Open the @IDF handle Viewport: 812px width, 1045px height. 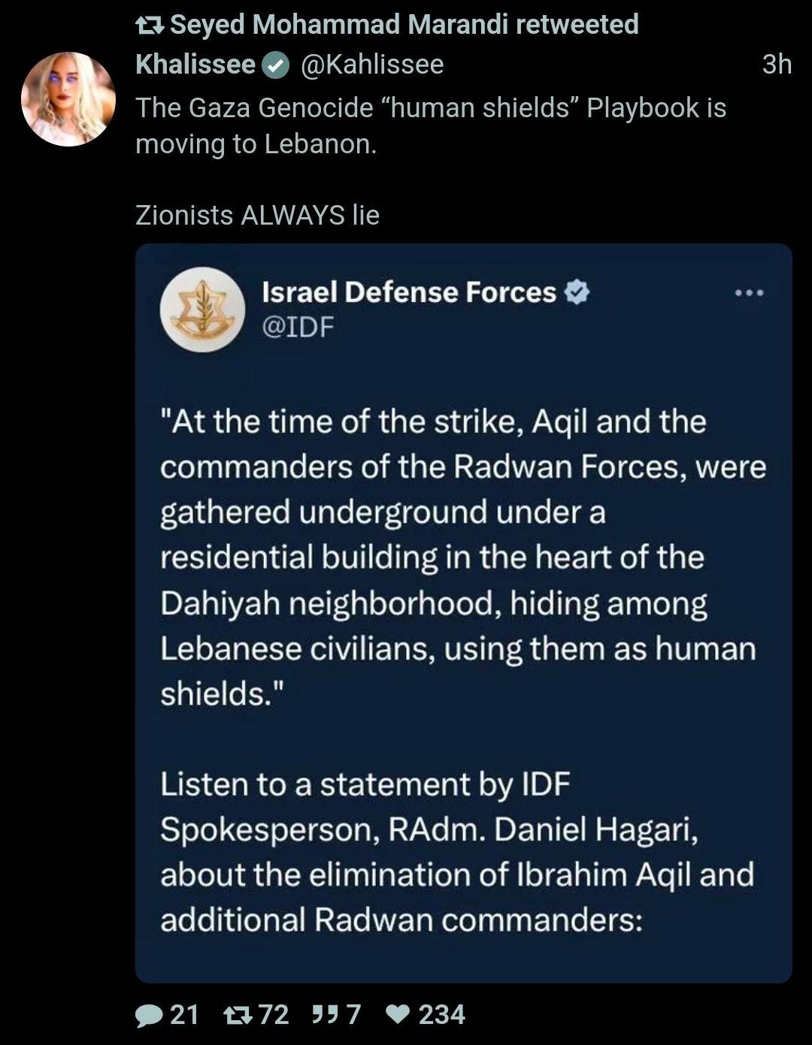click(297, 327)
